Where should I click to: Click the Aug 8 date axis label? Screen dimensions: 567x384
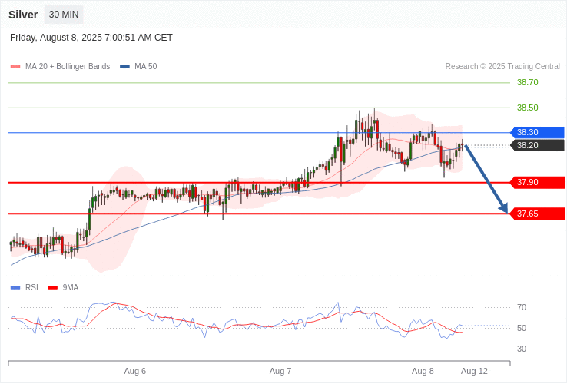tap(423, 372)
